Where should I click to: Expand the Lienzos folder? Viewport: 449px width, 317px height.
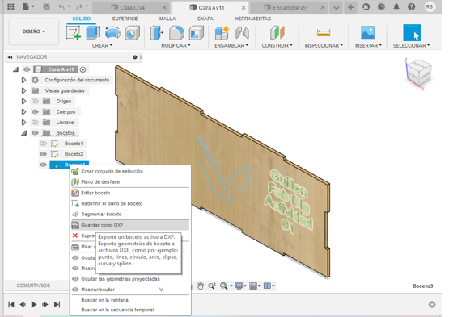click(23, 123)
